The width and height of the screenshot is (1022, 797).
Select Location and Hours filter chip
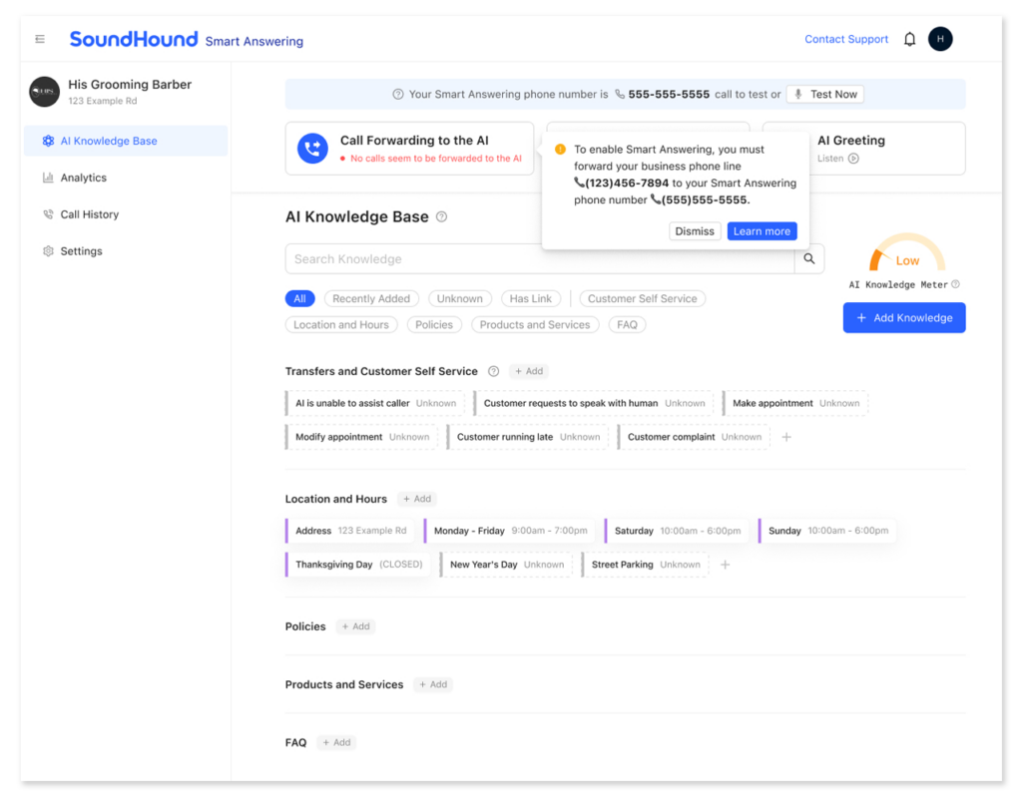point(341,324)
